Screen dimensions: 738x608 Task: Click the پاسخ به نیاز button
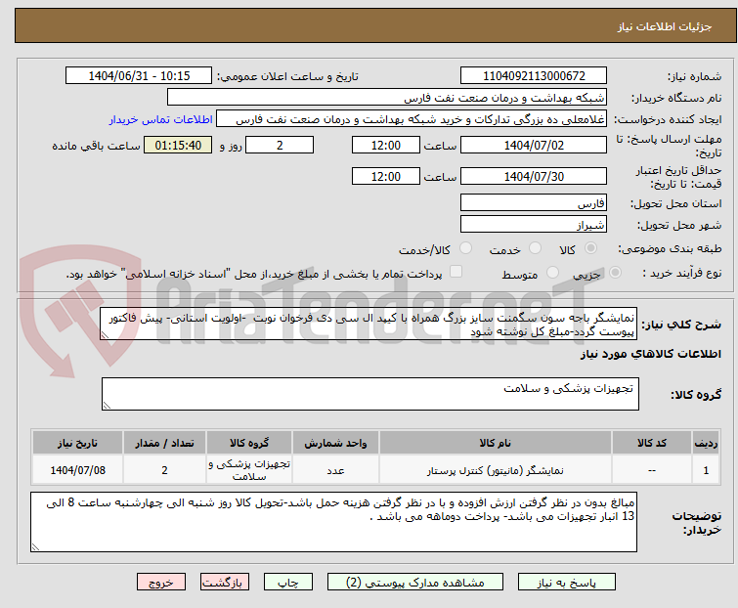[x=567, y=583]
